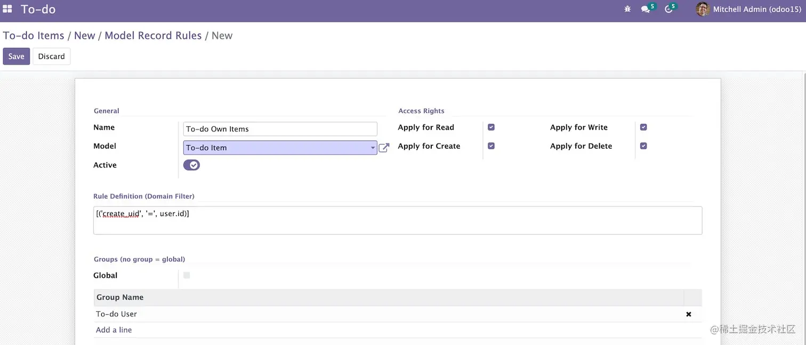Discard the changes

[51, 56]
